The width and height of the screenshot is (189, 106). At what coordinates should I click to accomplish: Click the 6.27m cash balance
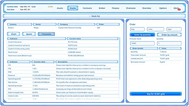point(50,7)
